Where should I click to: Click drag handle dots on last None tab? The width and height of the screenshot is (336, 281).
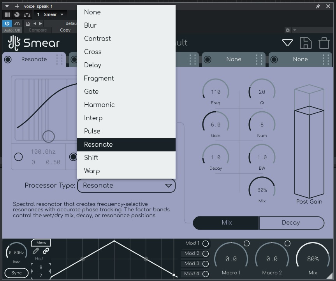coord(326,59)
